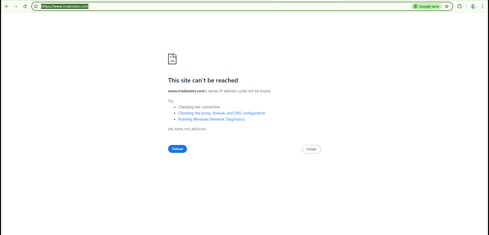Select the bold www.tradestars.com hostname text
489x235 pixels.
[186, 91]
